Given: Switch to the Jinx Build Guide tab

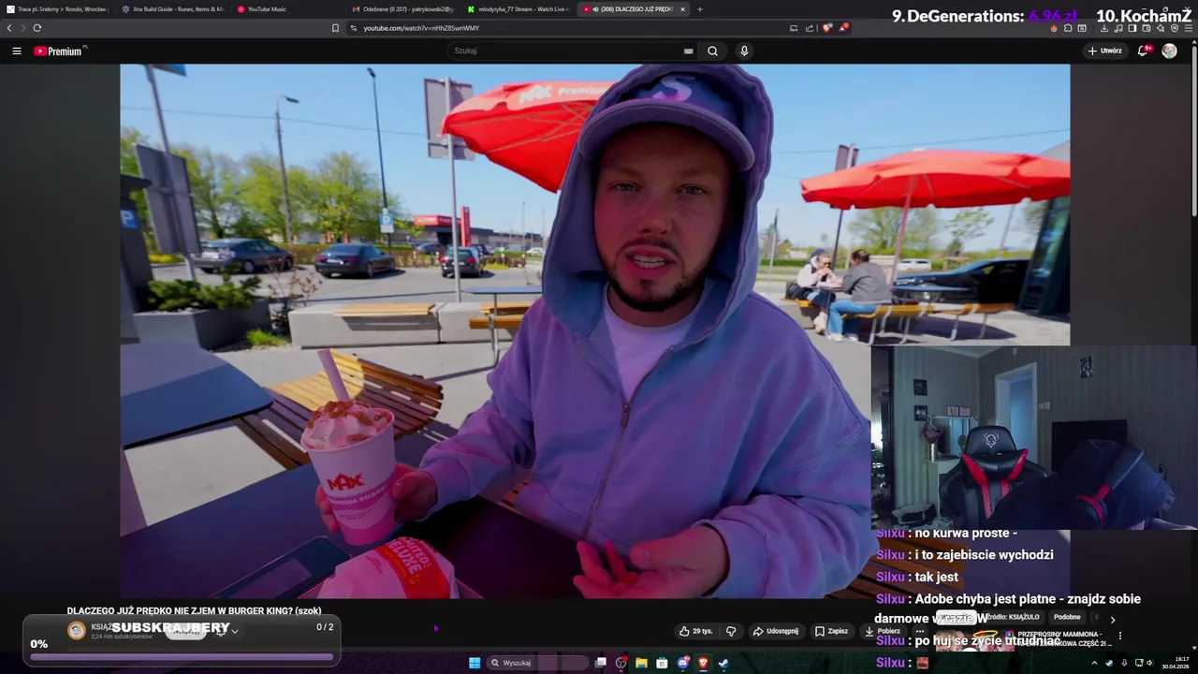Looking at the screenshot, I should (x=173, y=9).
